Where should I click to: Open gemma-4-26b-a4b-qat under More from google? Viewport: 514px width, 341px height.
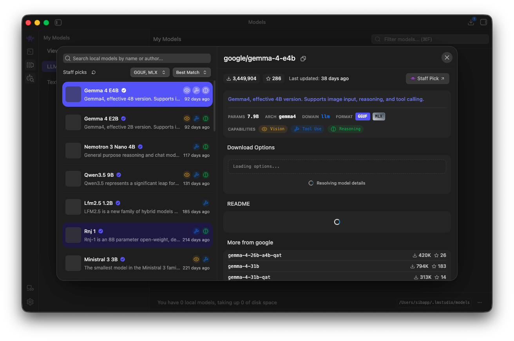pyautogui.click(x=337, y=255)
